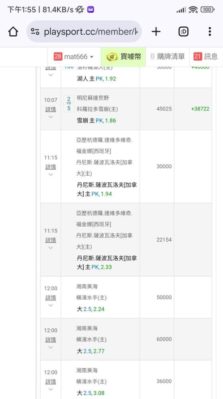
Task: Tap the browser home icon
Action: [x=13, y=32]
